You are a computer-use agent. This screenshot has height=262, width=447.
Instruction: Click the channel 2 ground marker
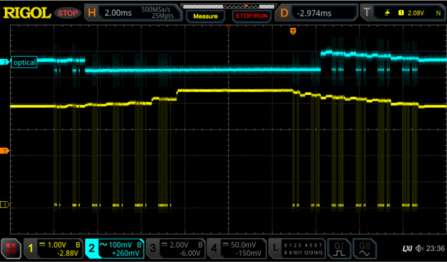tap(5, 62)
